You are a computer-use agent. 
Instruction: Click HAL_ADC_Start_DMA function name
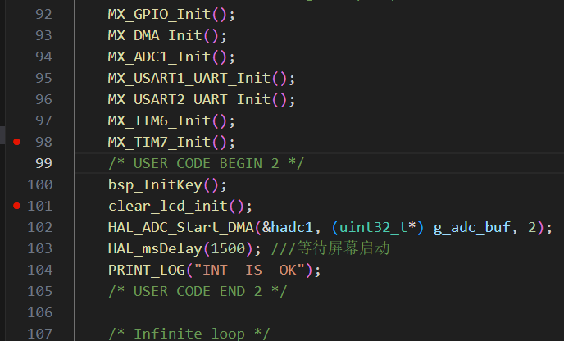coord(181,227)
